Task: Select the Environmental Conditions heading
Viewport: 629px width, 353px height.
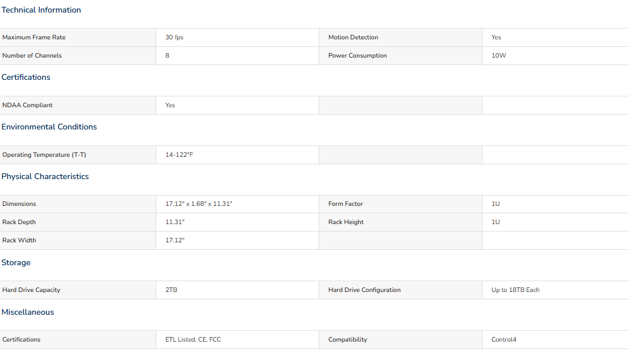Action: pos(49,127)
